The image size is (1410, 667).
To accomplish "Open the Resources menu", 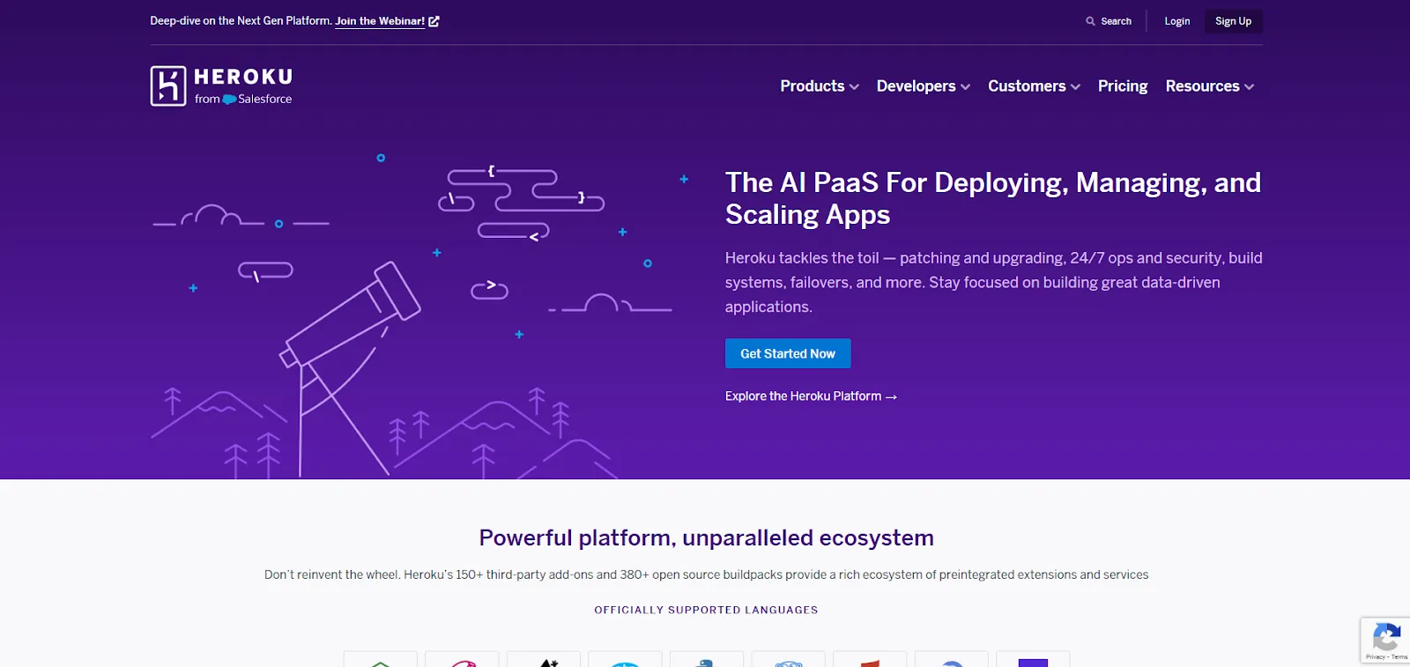I will click(1210, 85).
